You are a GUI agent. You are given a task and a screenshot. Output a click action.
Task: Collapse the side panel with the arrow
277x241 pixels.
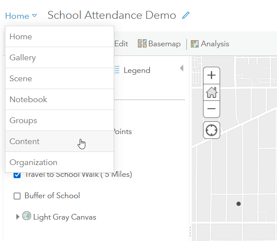click(x=181, y=69)
